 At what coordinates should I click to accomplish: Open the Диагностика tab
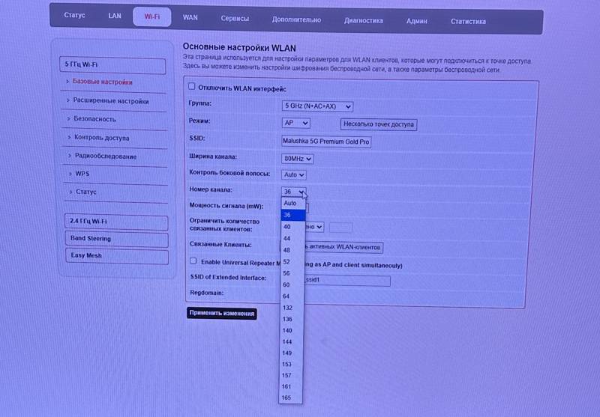(364, 21)
